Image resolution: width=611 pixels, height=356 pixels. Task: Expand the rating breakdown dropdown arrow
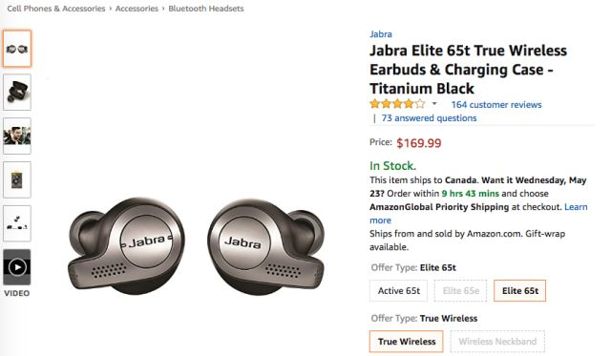pyautogui.click(x=434, y=104)
